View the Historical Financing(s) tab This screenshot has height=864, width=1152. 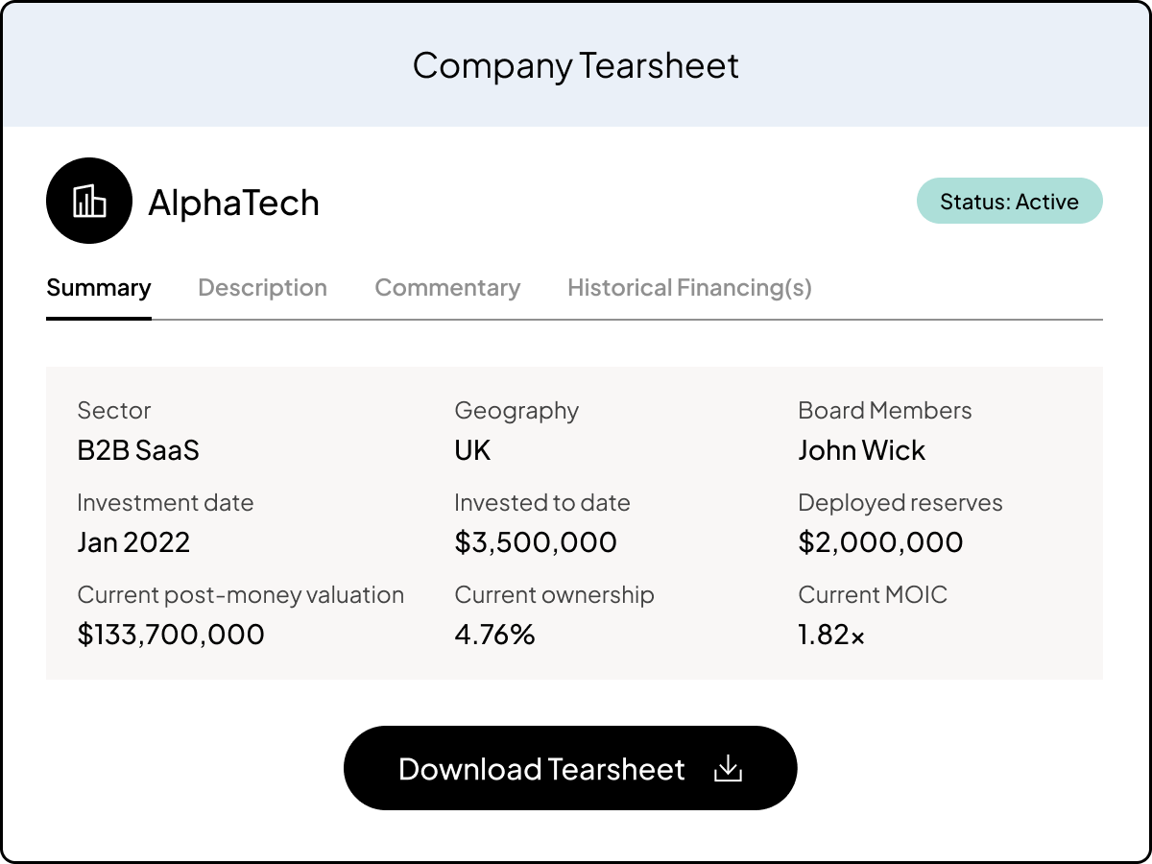coord(688,287)
